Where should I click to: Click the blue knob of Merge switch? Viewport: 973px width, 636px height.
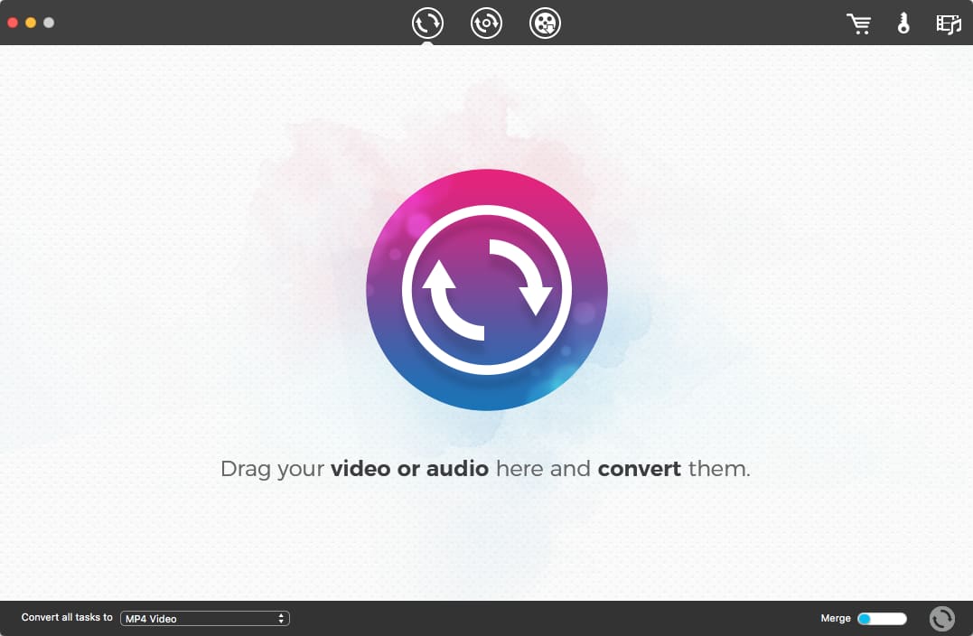tap(865, 619)
